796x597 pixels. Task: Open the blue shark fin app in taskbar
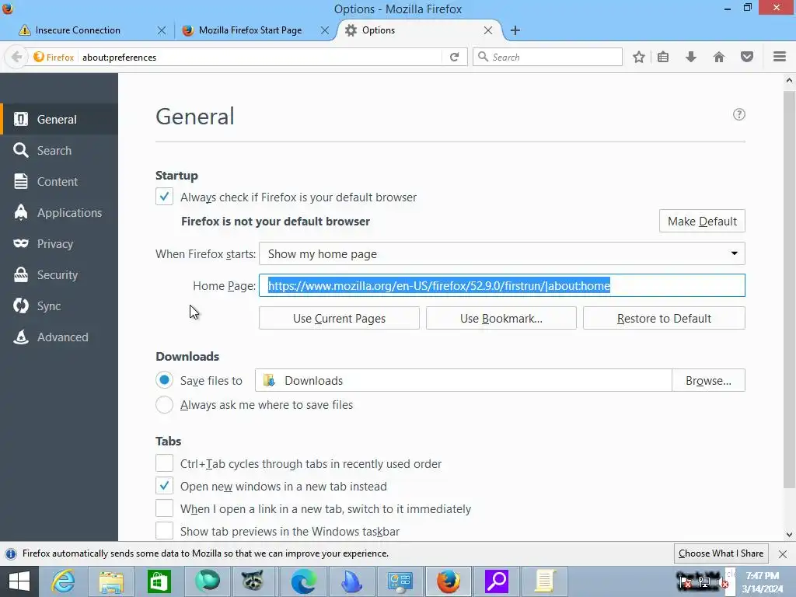tap(351, 581)
